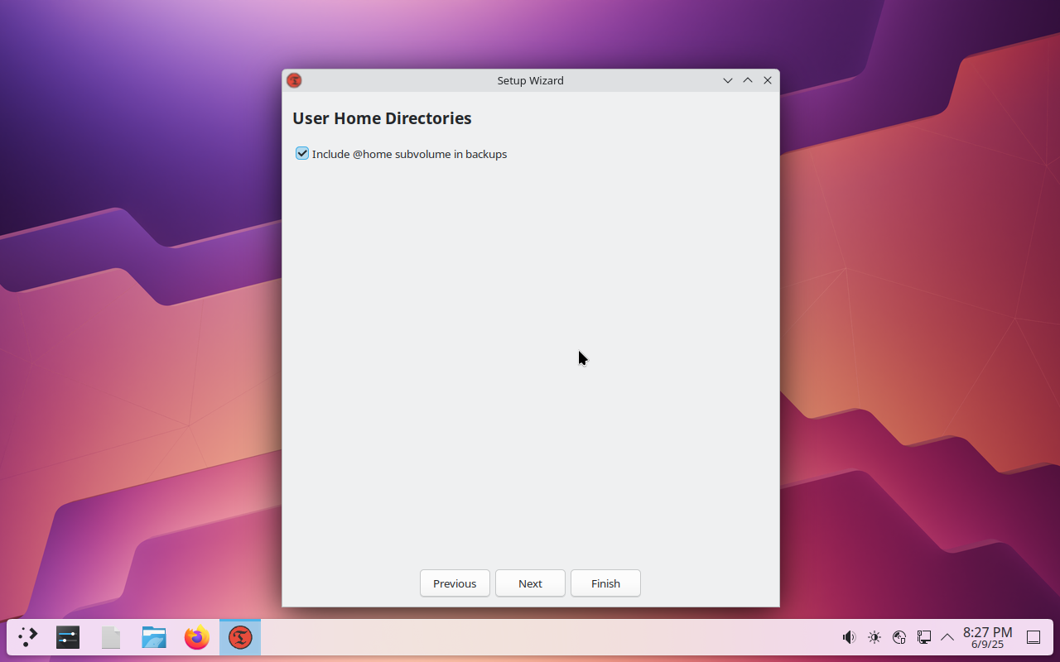Open the network connections tray icon

click(x=924, y=637)
